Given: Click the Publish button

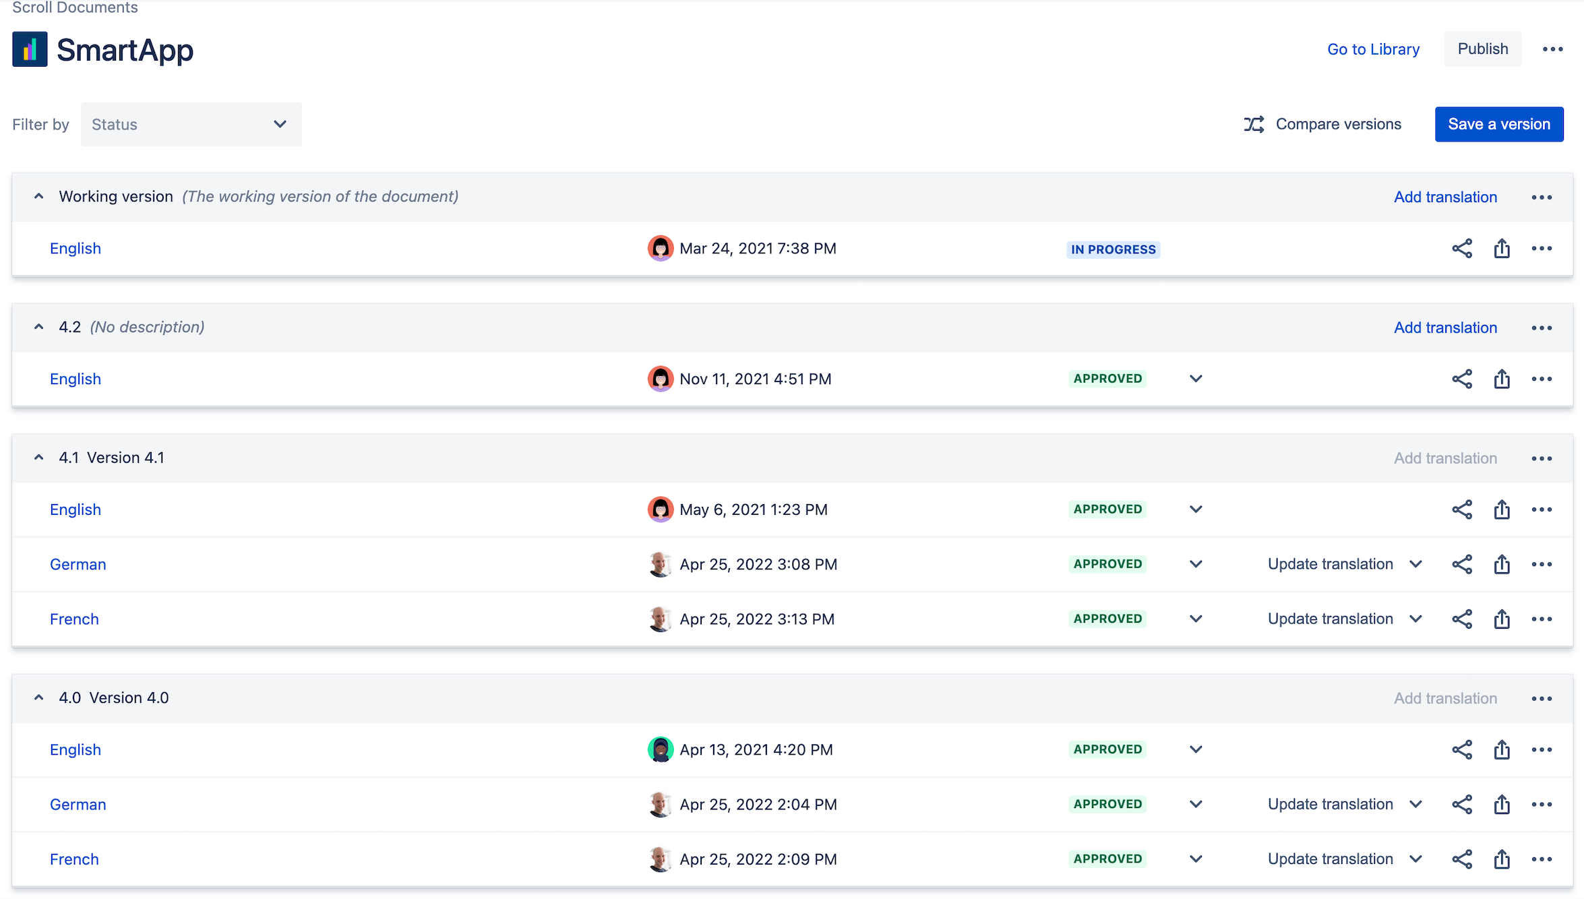Looking at the screenshot, I should [x=1482, y=49].
